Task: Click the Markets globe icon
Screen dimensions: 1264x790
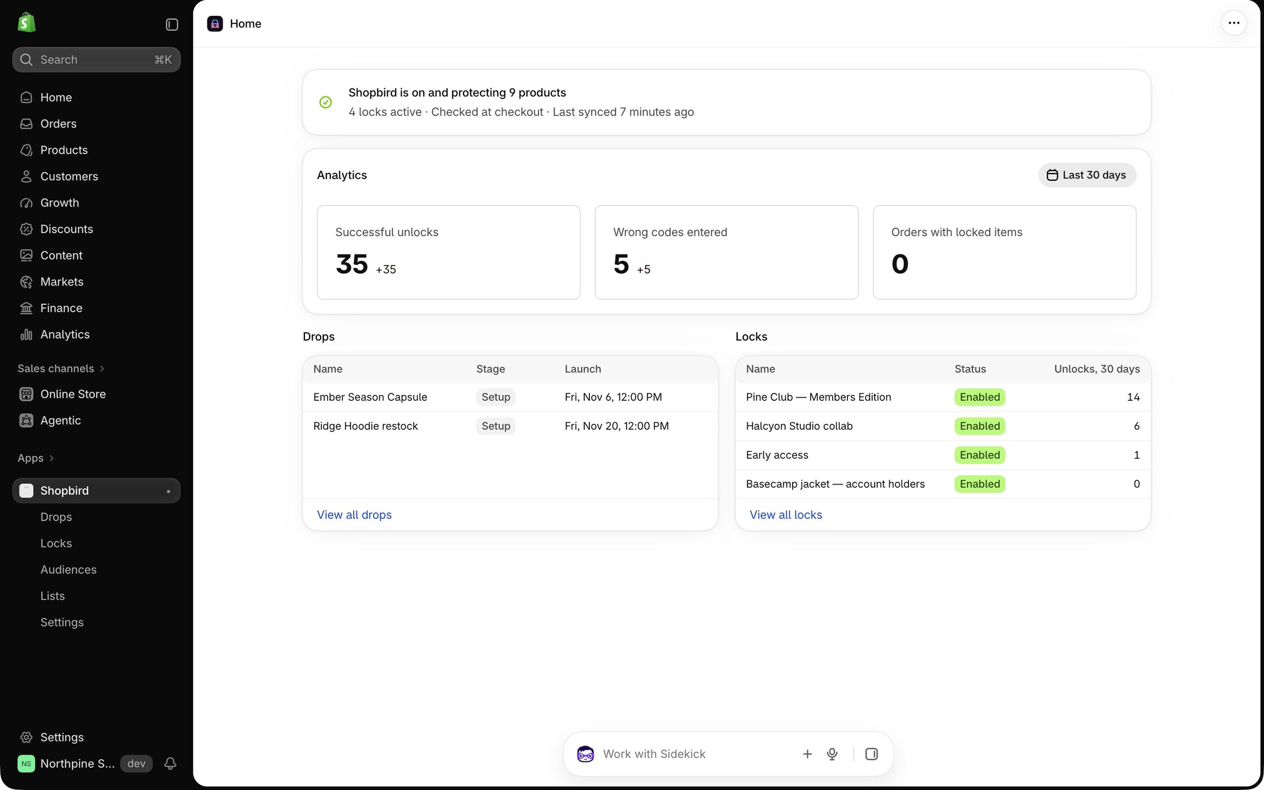Action: (26, 282)
